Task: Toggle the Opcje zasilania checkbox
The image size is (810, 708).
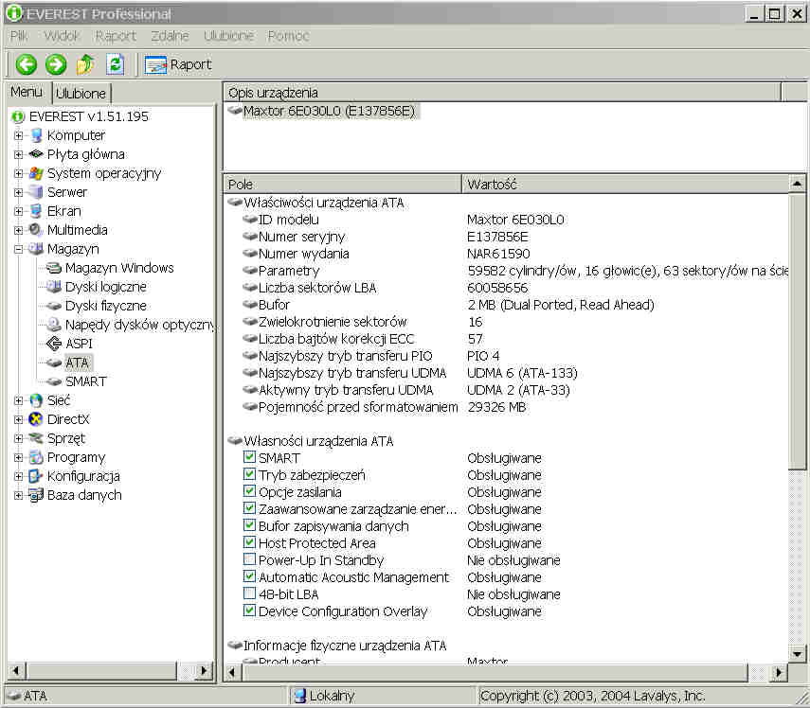Action: 249,490
